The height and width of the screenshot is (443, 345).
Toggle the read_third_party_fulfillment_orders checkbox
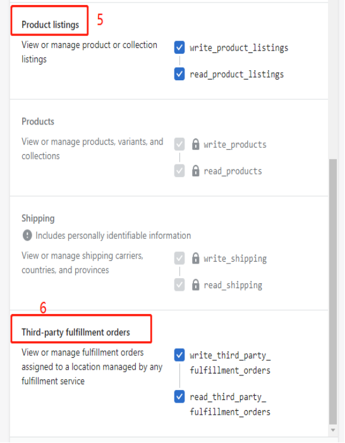pos(179,396)
